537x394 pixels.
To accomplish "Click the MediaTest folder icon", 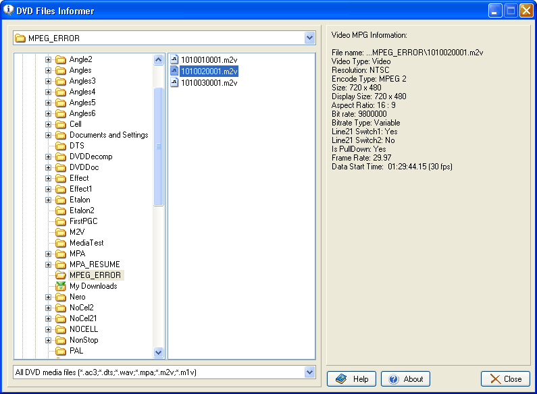I will 61,243.
